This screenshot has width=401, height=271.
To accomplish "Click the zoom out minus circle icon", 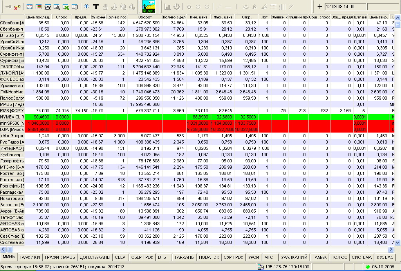I will tap(207, 7).
